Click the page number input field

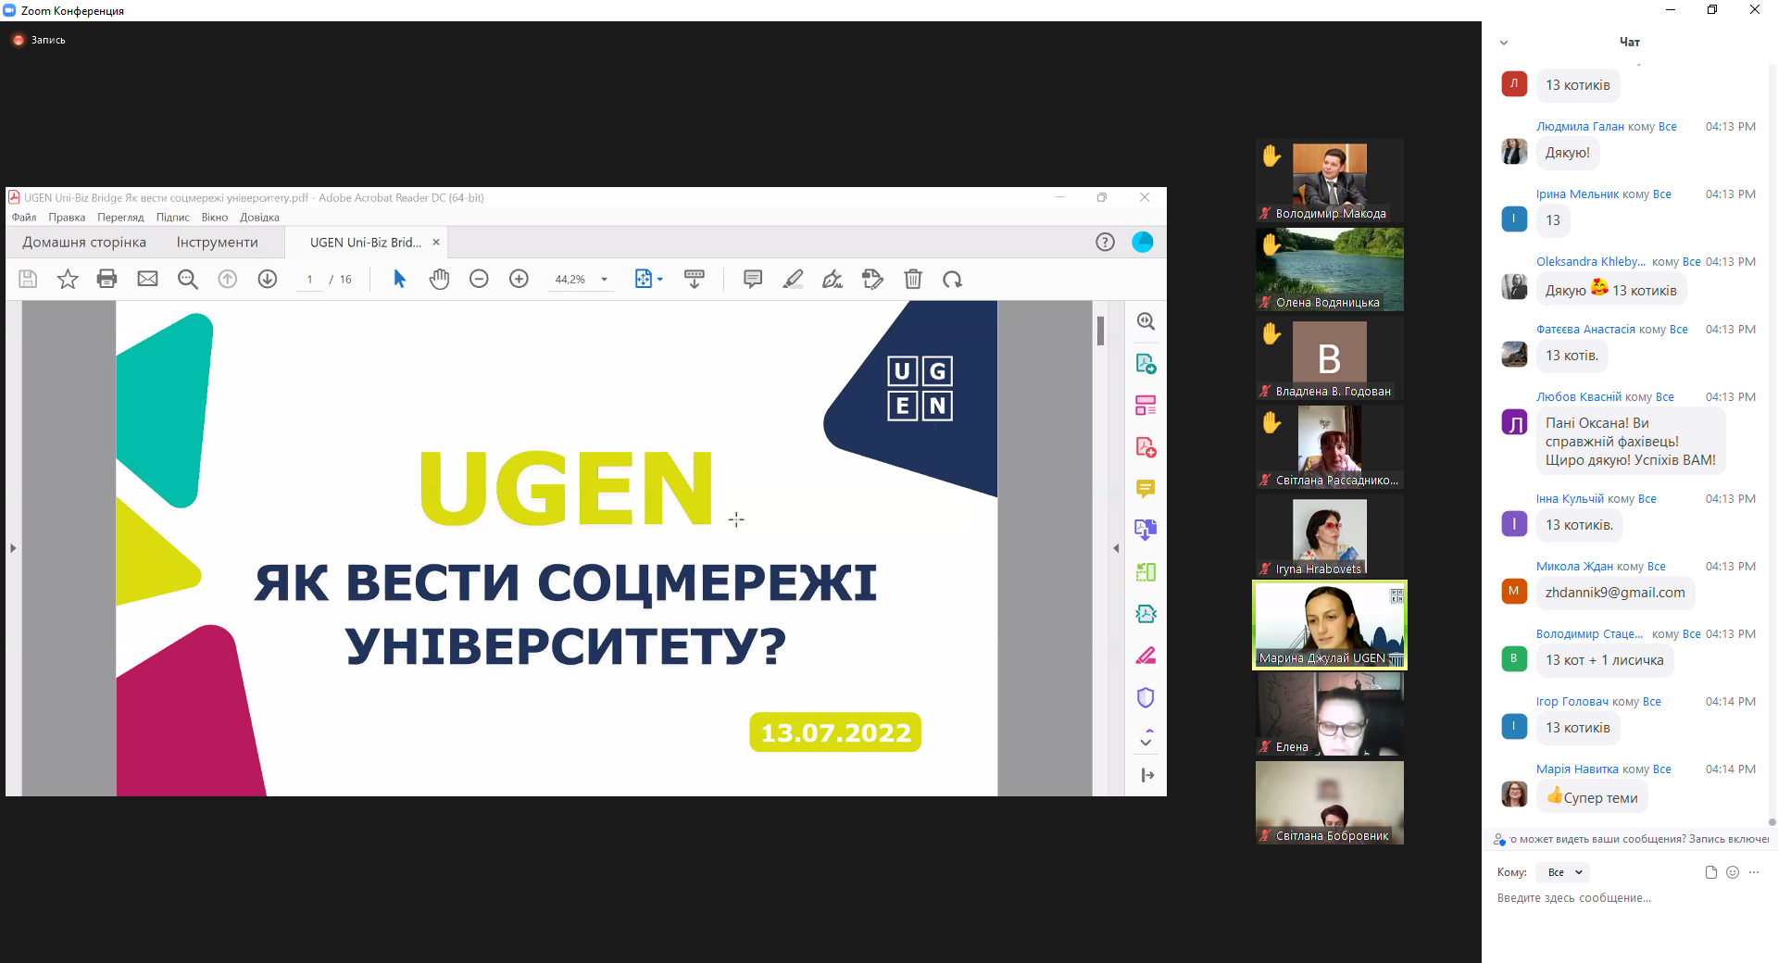coord(309,279)
